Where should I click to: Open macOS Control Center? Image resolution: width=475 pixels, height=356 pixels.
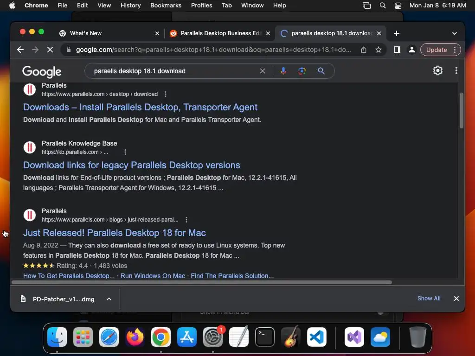398,6
